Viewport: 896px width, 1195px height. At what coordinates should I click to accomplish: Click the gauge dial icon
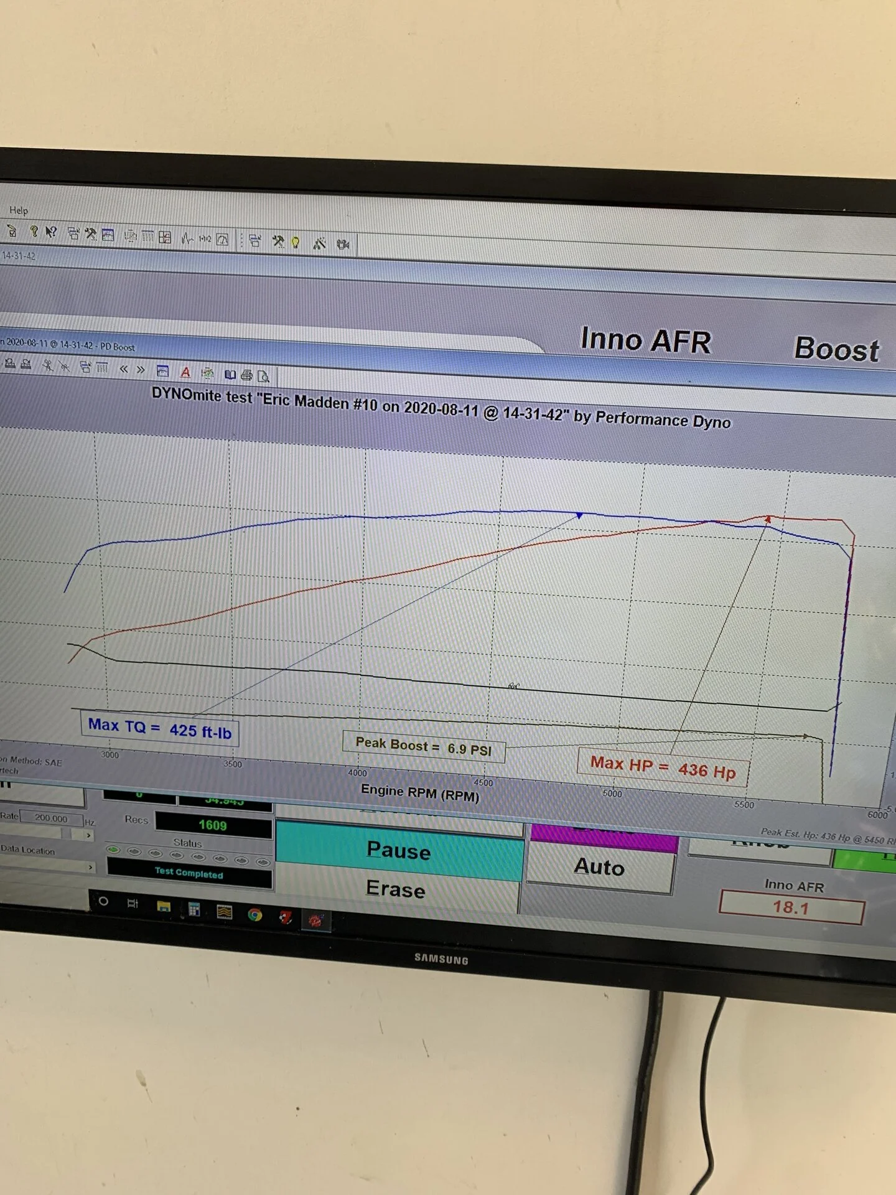pyautogui.click(x=222, y=239)
